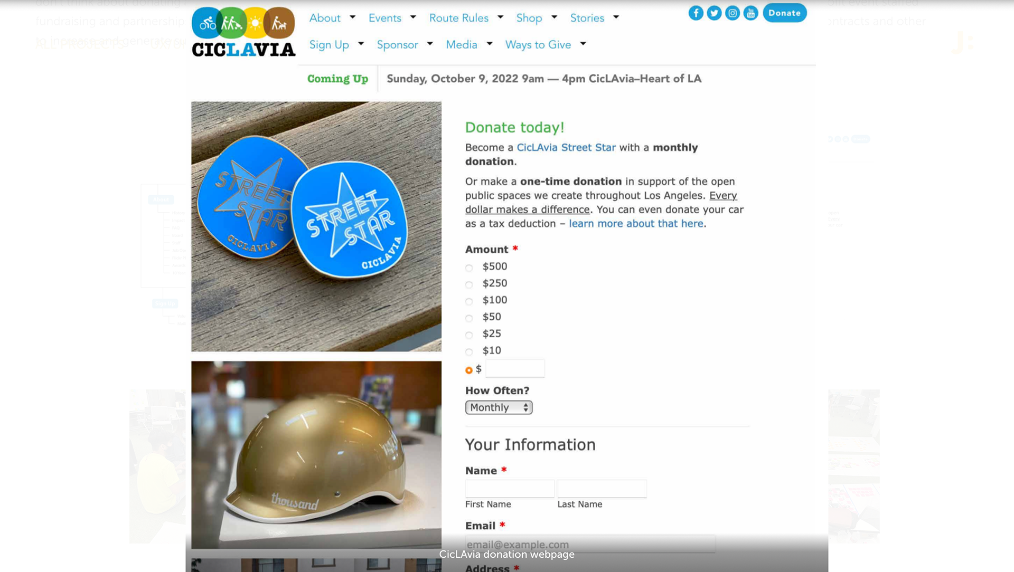This screenshot has width=1014, height=572.
Task: Open the Sponsor menu item
Action: (x=397, y=45)
